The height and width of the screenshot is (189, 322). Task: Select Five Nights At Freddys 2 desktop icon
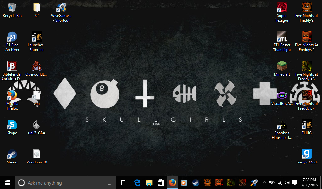(x=306, y=42)
